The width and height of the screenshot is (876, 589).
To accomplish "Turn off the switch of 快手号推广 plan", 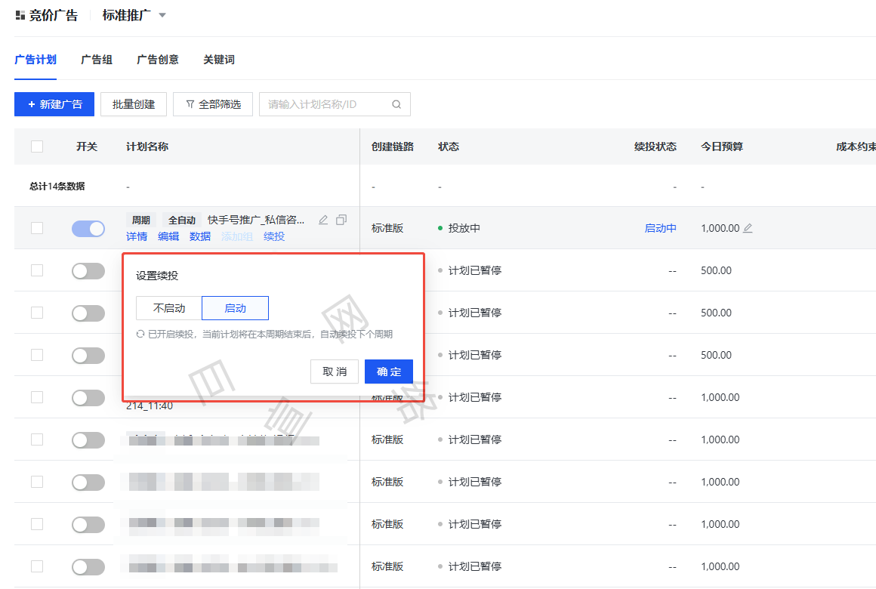I will [x=88, y=228].
